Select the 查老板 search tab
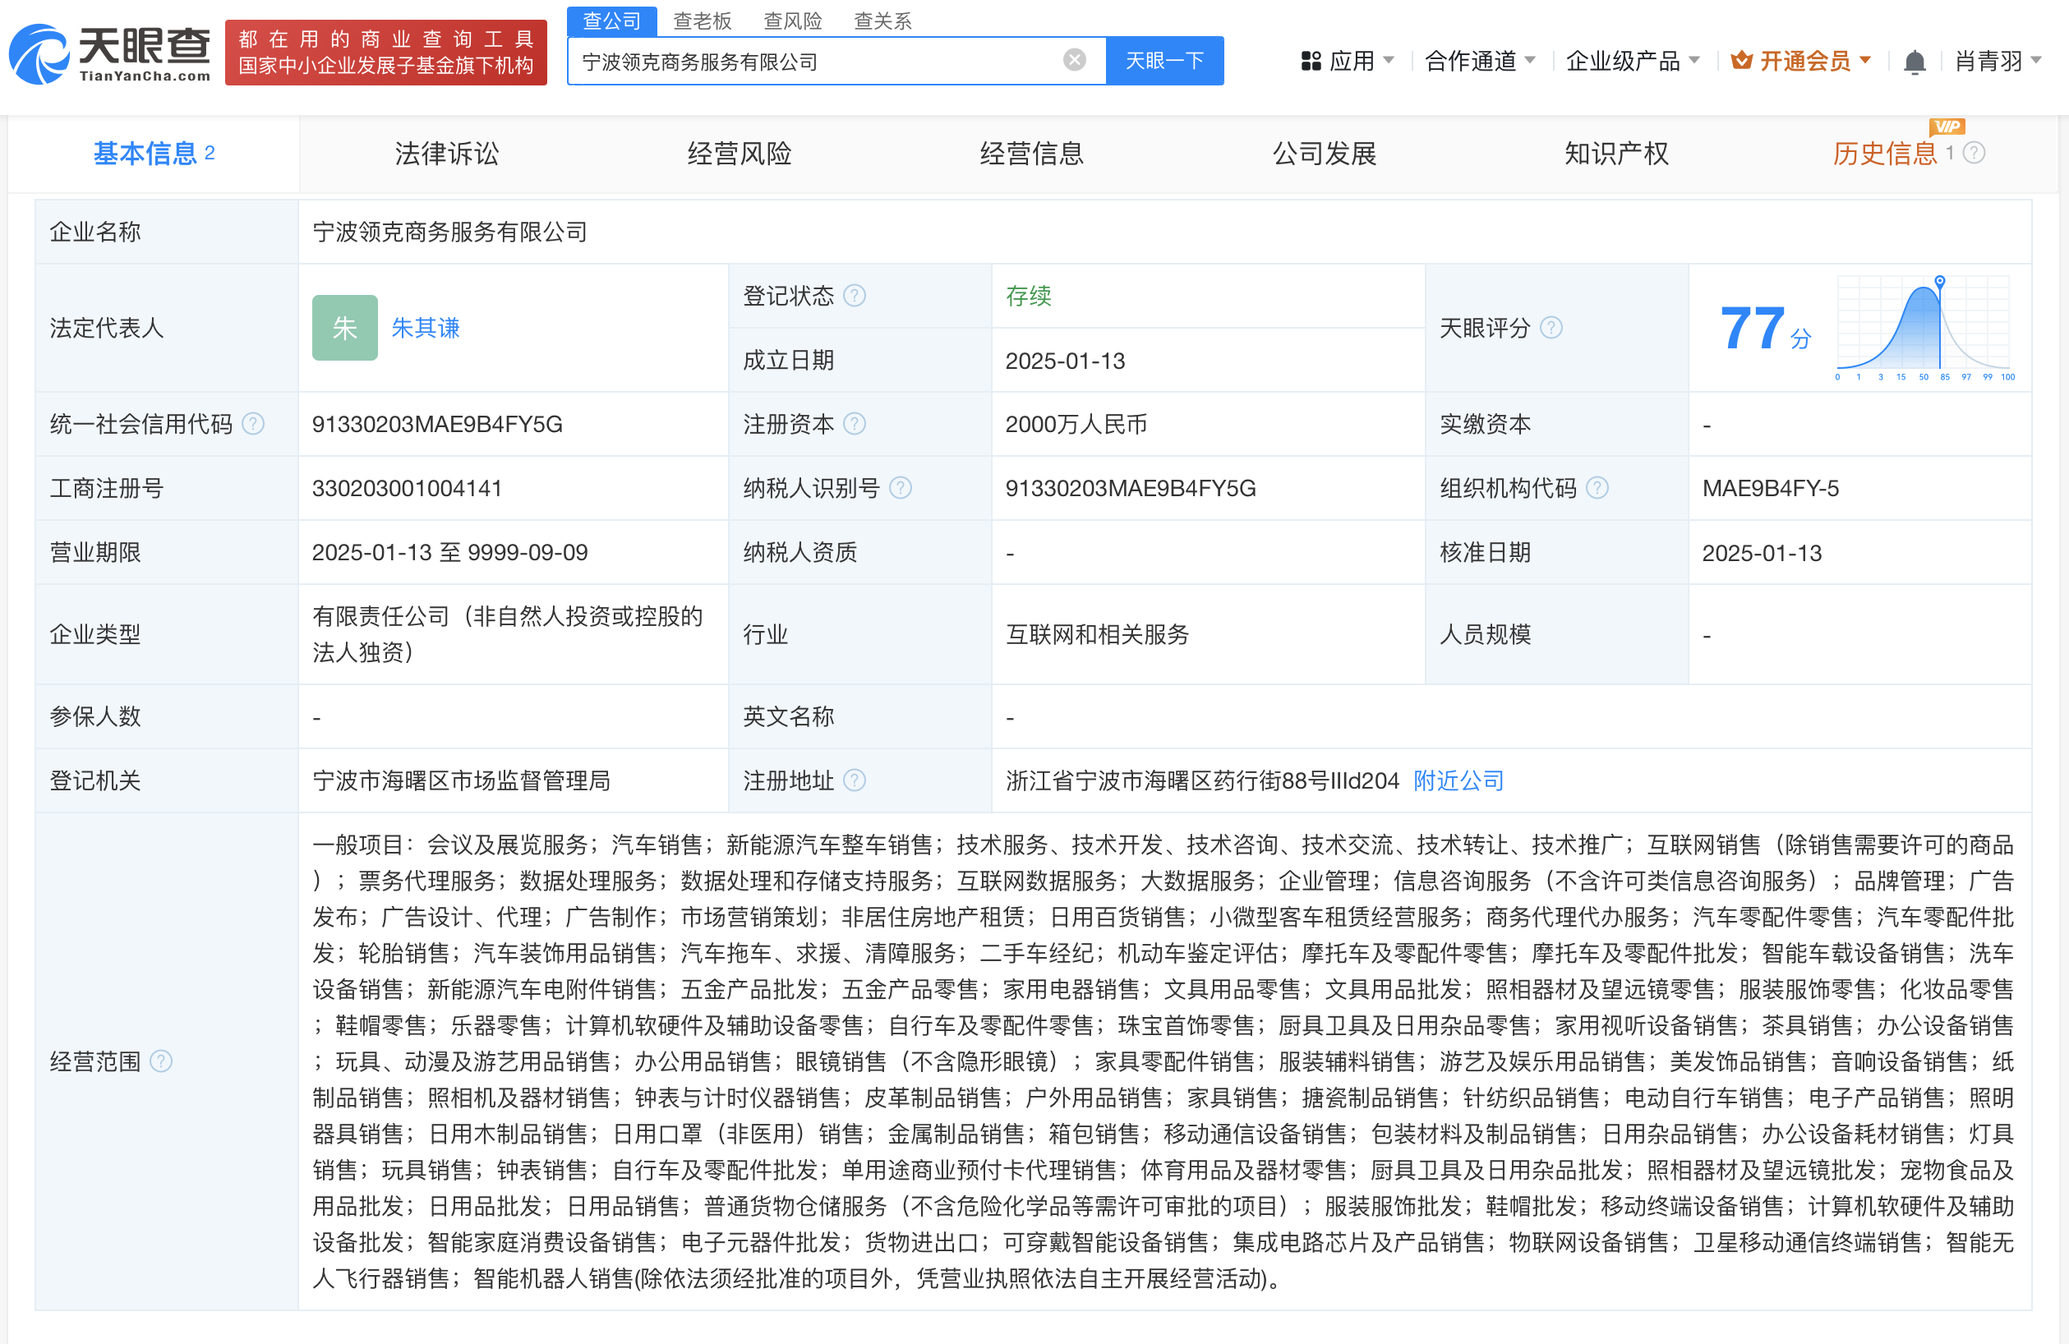This screenshot has width=2069, height=1344. [703, 20]
